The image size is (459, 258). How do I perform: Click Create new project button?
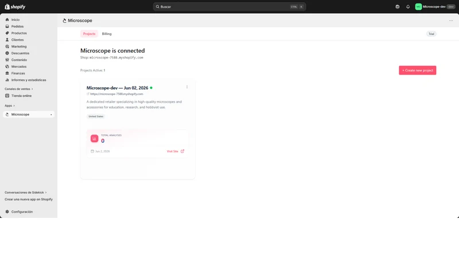pyautogui.click(x=418, y=70)
